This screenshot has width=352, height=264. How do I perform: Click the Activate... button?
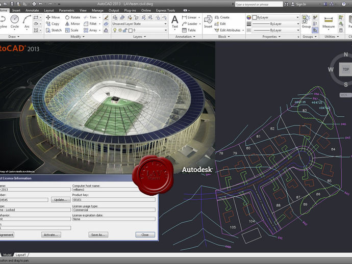click(51, 235)
